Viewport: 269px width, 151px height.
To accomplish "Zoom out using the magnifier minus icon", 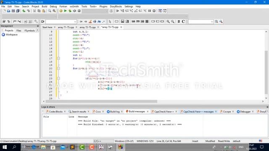I will pos(173,21).
